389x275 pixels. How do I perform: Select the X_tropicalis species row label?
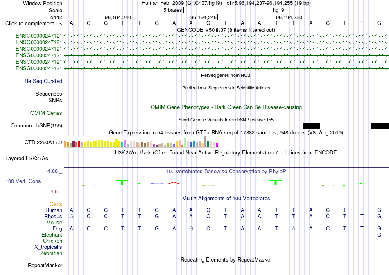click(48, 247)
